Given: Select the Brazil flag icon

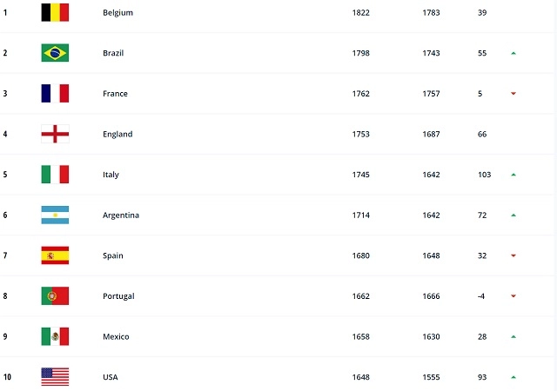Looking at the screenshot, I should click(x=55, y=53).
